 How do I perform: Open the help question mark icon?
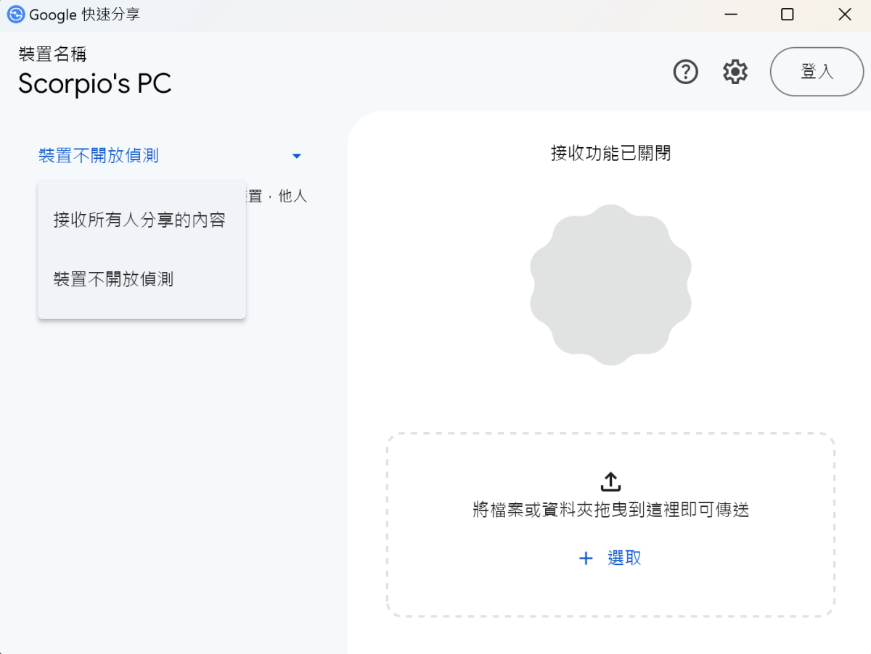pyautogui.click(x=686, y=72)
